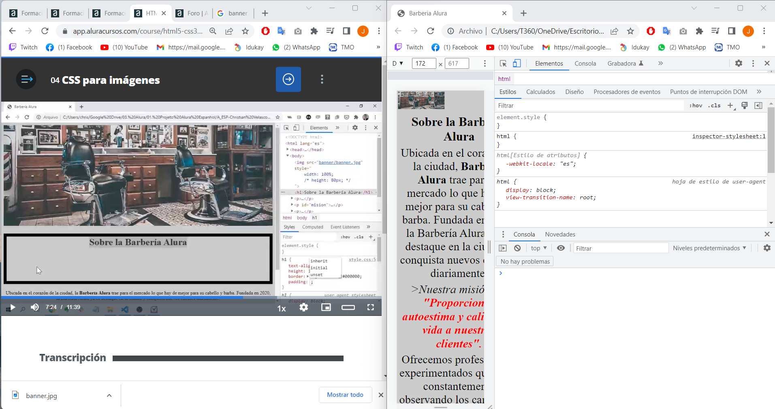
Task: Open the side panel in left browser
Action: pos(346,31)
